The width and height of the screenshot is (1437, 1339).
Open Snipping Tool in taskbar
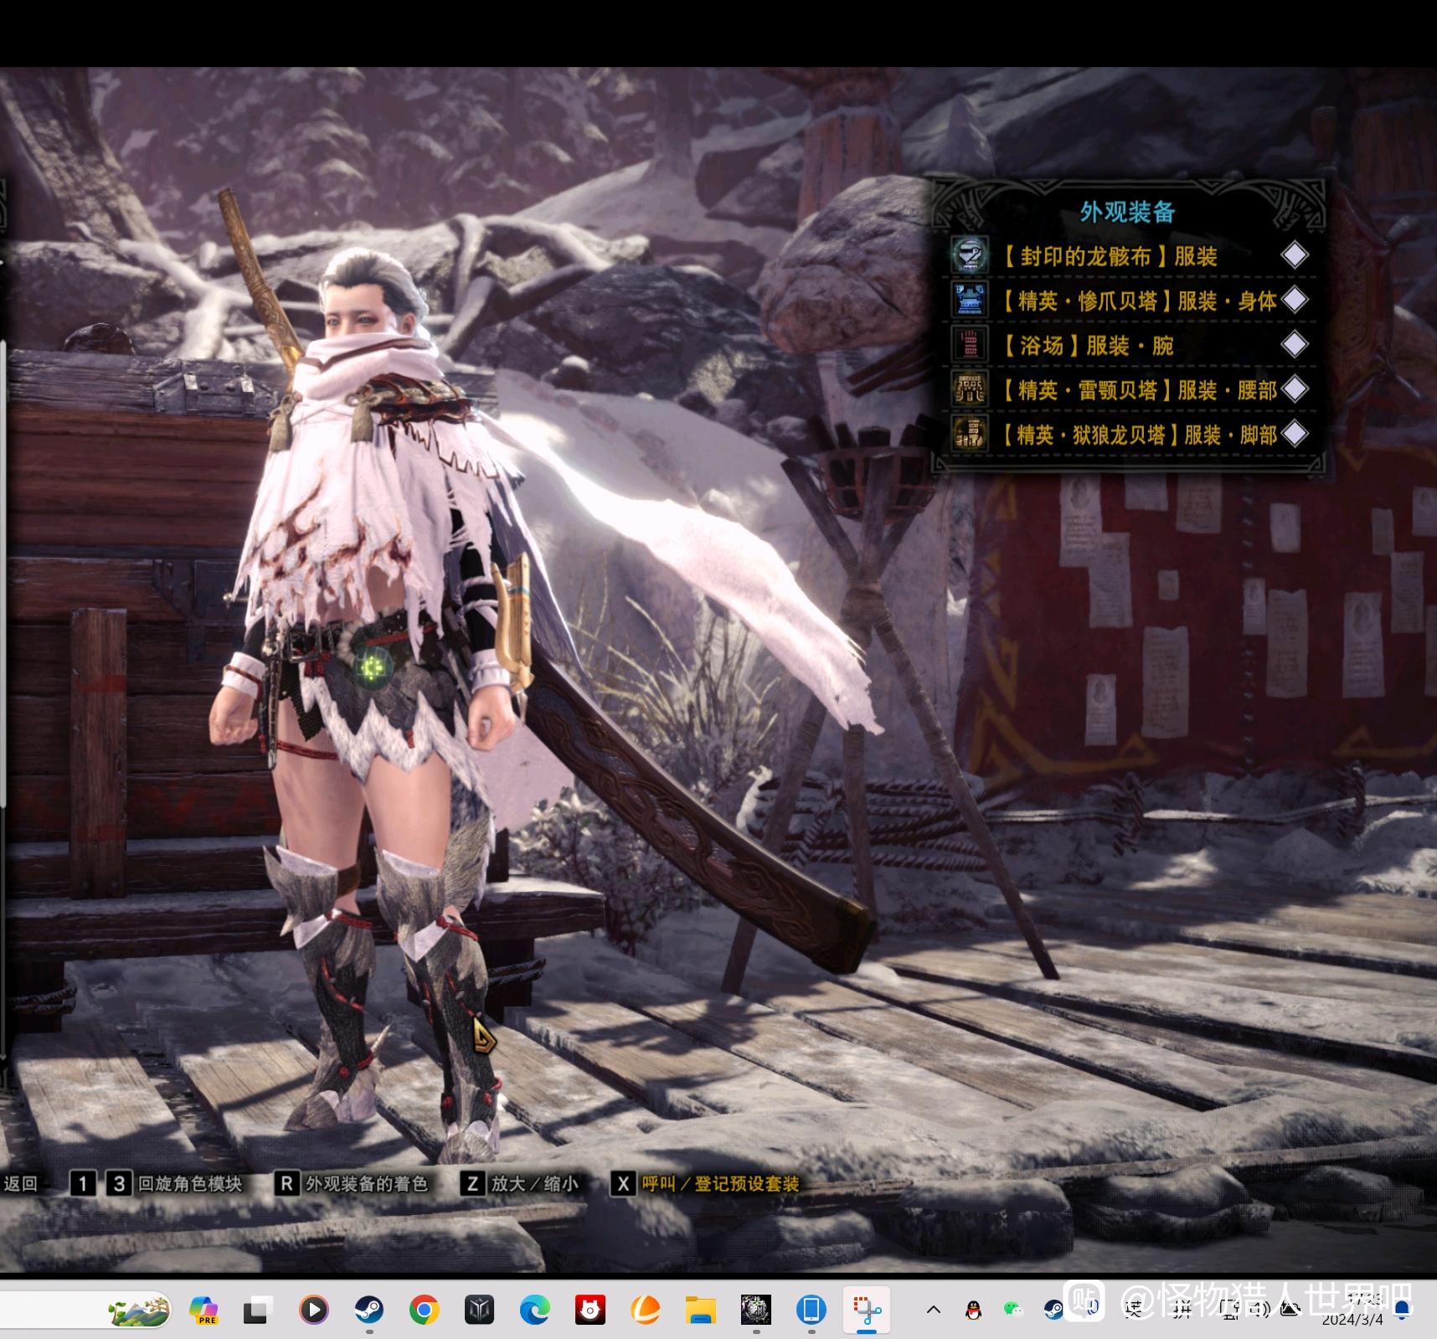click(x=866, y=1310)
